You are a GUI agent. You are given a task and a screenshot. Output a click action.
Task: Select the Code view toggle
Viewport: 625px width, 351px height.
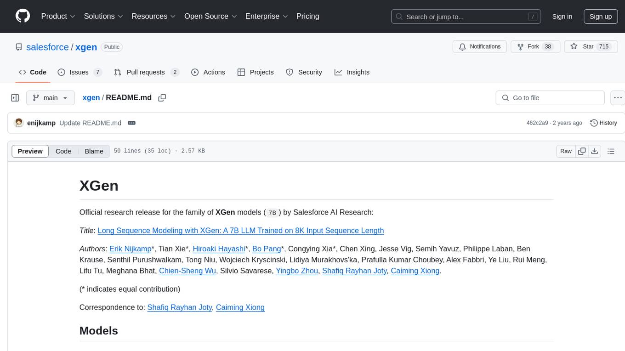pos(63,151)
